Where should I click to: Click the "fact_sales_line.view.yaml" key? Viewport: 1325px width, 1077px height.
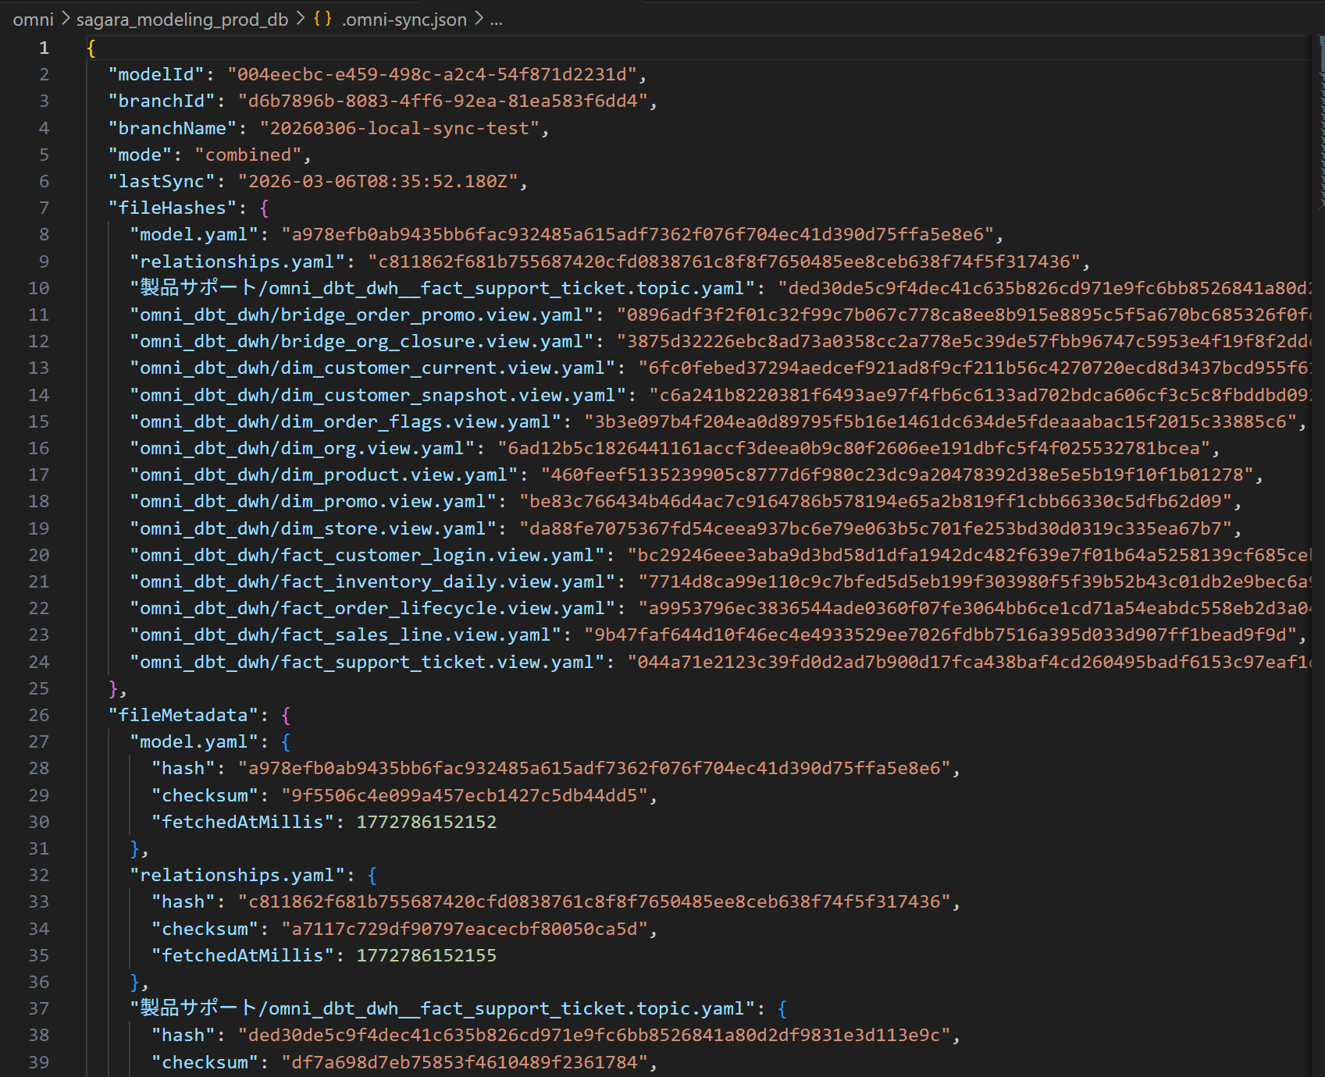[345, 635]
